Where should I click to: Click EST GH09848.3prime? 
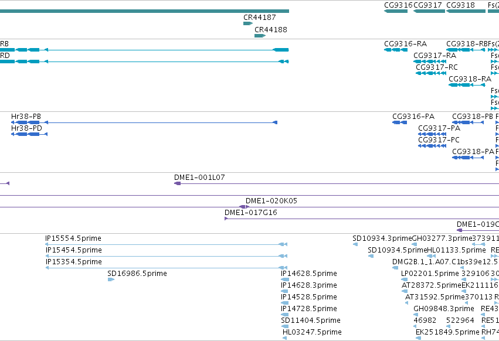[x=444, y=309]
